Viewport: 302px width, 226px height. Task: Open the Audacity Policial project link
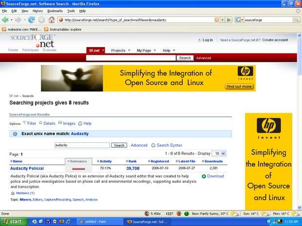click(27, 168)
